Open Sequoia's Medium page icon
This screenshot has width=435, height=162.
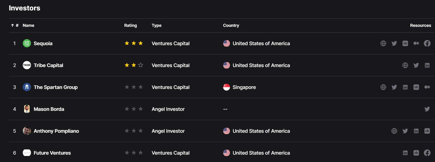click(x=416, y=44)
